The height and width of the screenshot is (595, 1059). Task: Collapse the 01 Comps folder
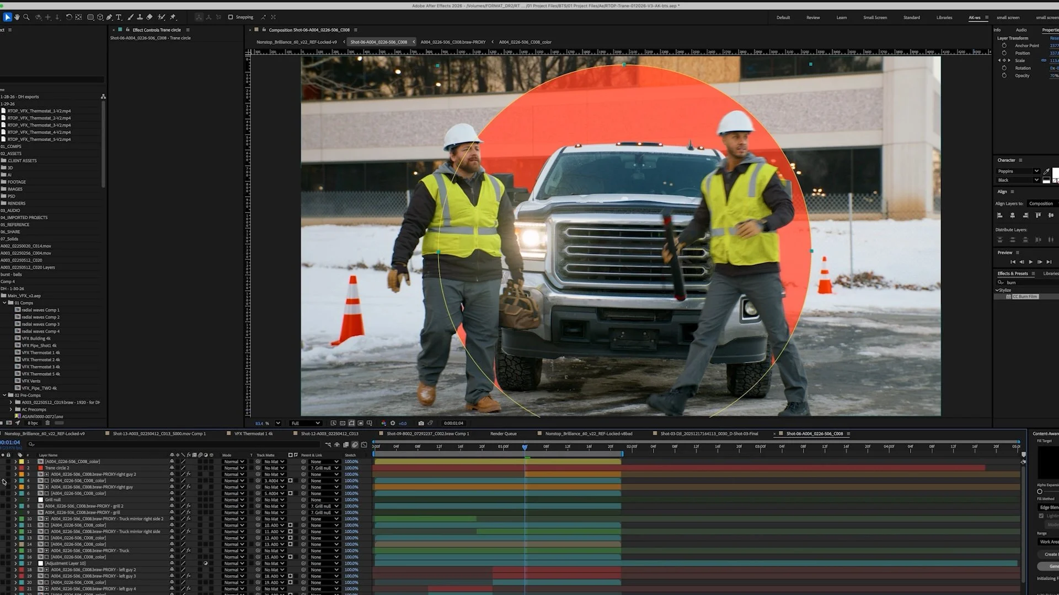(x=4, y=302)
